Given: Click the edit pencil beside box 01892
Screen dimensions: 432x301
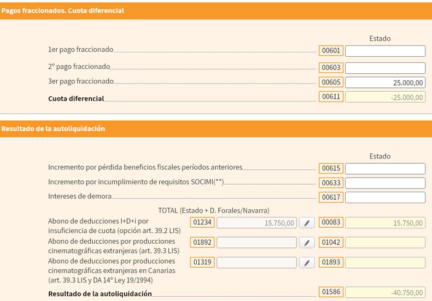Looking at the screenshot, I should [307, 243].
